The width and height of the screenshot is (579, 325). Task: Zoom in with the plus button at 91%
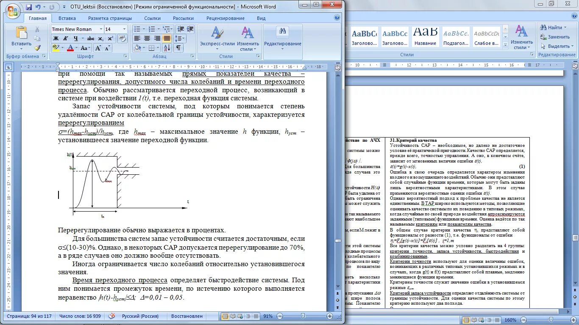[330, 316]
